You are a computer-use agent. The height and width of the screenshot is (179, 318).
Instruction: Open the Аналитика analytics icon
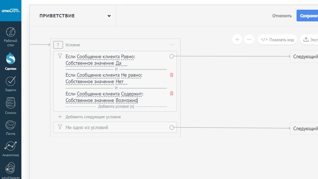pyautogui.click(x=11, y=146)
